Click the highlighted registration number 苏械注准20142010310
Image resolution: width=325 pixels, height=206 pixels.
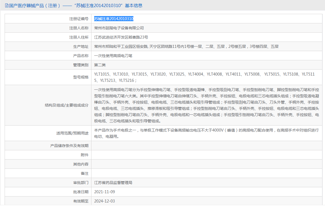(x=114, y=19)
